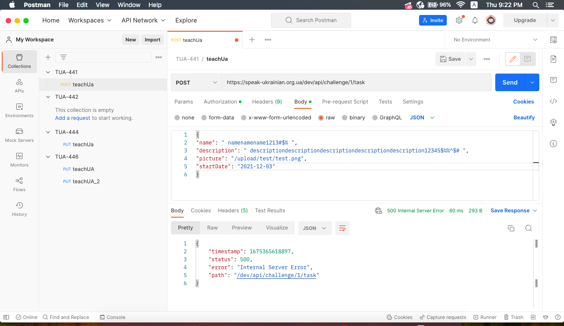Open Mock Servers sidebar panel
This screenshot has height=326, width=564.
click(19, 135)
